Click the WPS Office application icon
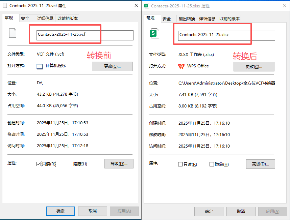 click(x=181, y=66)
